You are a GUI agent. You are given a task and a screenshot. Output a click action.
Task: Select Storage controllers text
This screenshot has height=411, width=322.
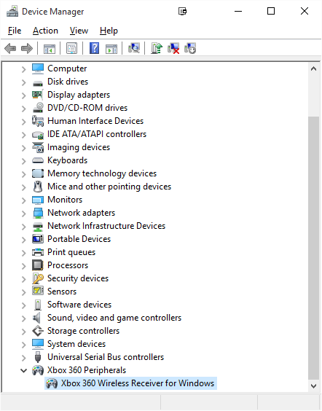[83, 331]
